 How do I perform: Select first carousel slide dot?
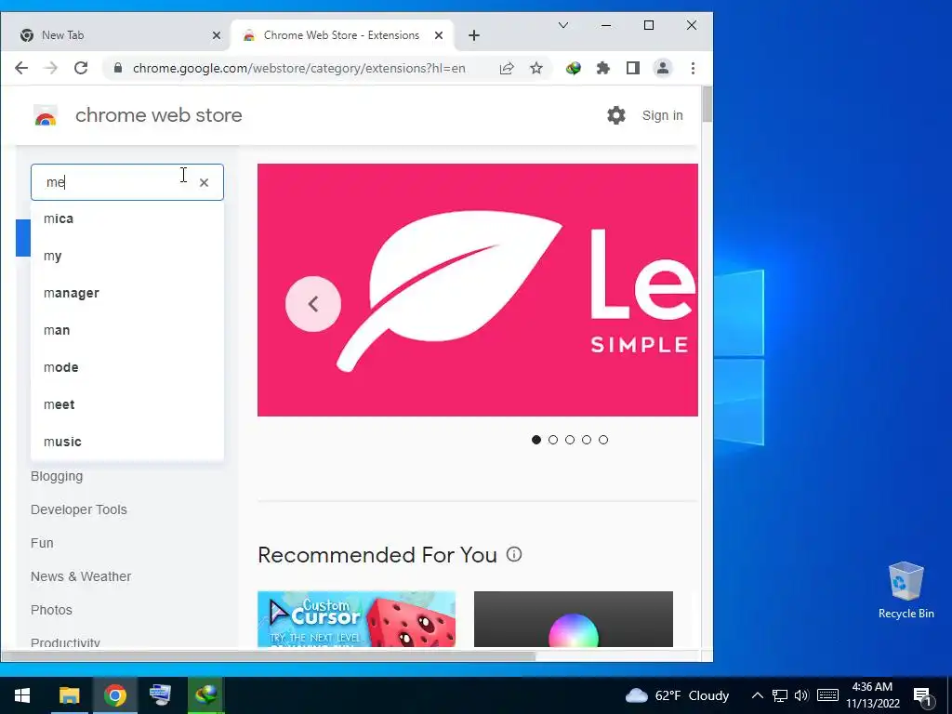536,440
